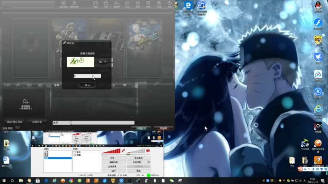Click the red button at game bottom-right
Viewport: 328px width, 184px height.
coord(163,128)
